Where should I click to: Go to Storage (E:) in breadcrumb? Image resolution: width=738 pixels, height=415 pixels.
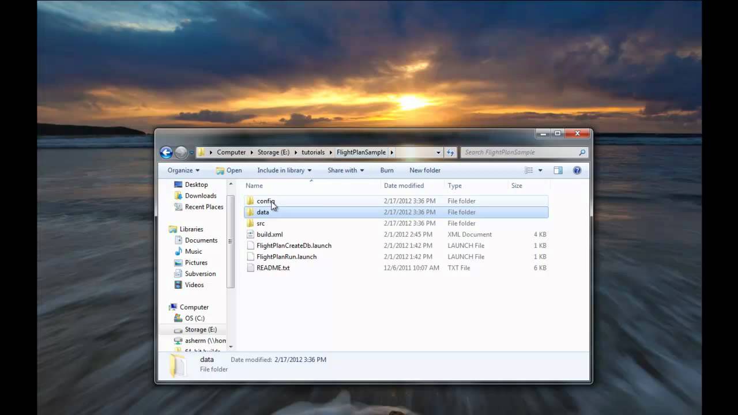point(273,152)
